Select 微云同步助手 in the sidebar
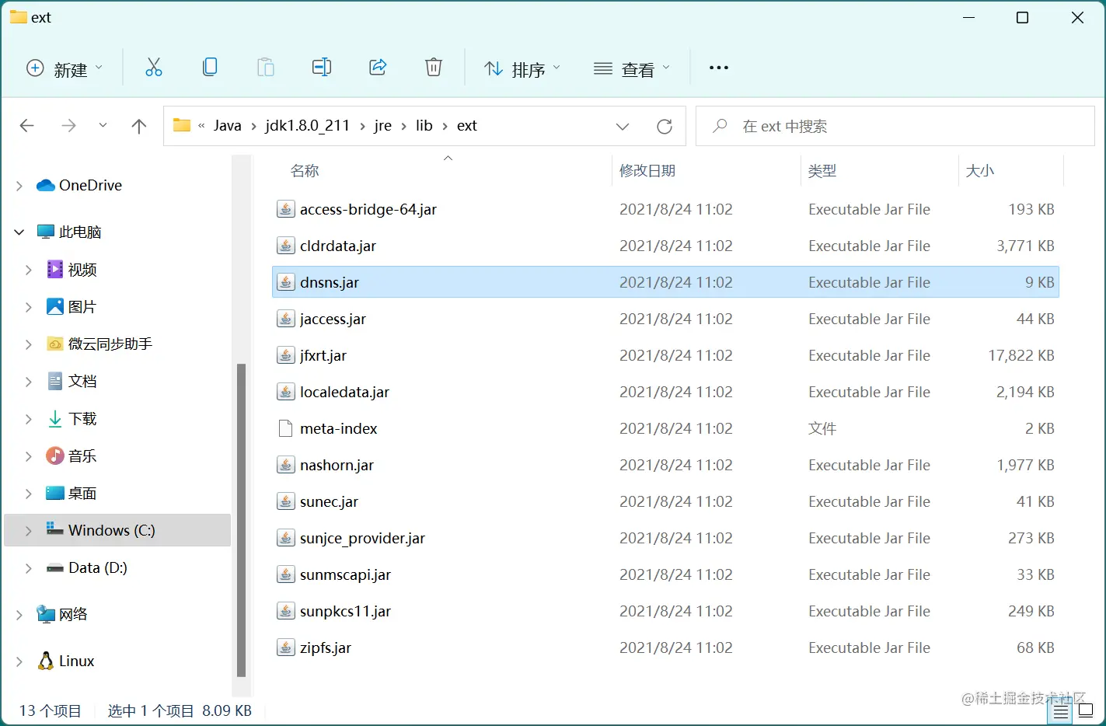Viewport: 1106px width, 726px height. [x=110, y=344]
